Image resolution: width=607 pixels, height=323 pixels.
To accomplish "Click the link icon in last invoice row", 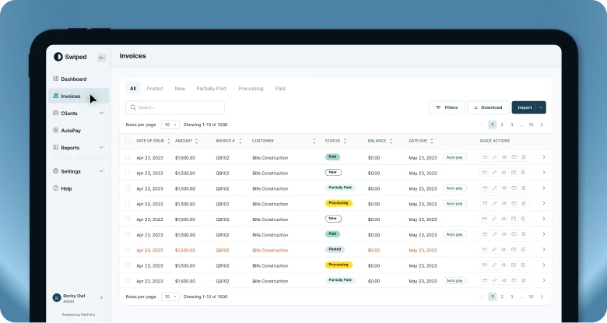I will tap(494, 280).
